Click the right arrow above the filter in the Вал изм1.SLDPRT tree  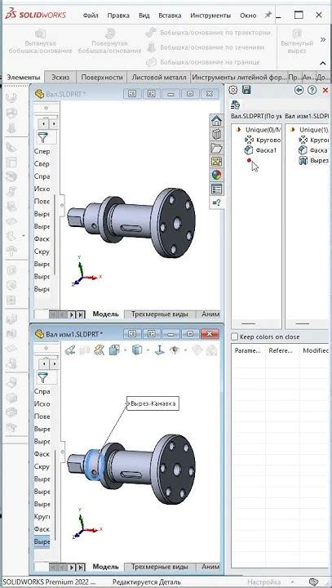pos(54,363)
